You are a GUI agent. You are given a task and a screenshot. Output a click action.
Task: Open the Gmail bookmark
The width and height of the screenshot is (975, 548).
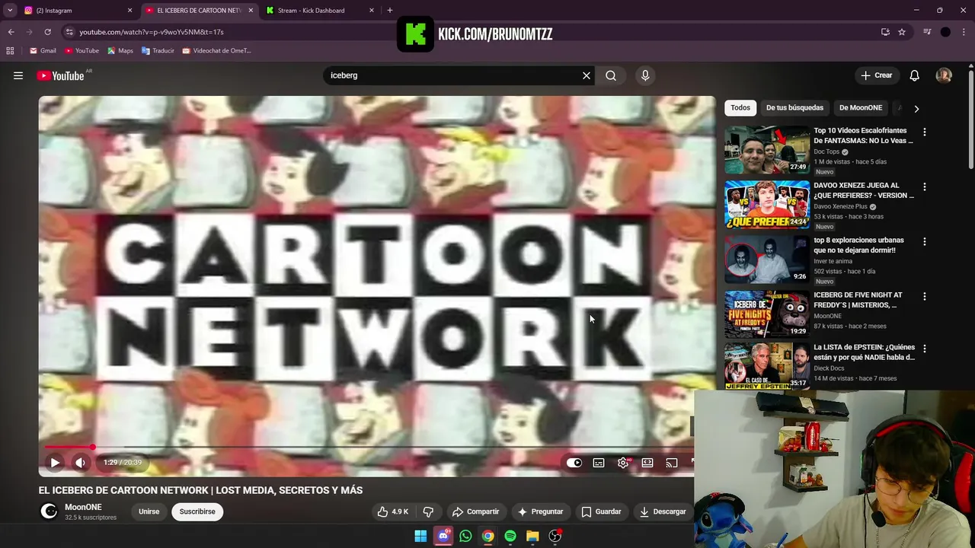tap(43, 51)
